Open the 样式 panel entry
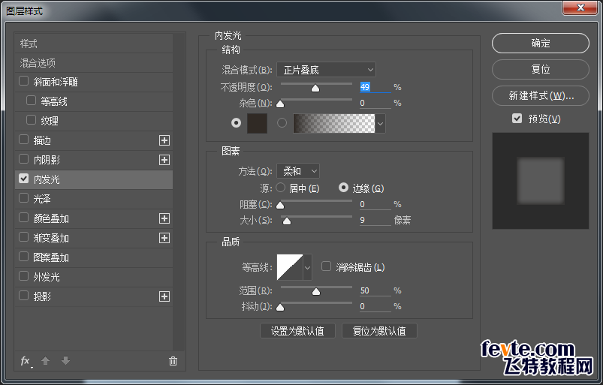603x385 pixels. 94,44
